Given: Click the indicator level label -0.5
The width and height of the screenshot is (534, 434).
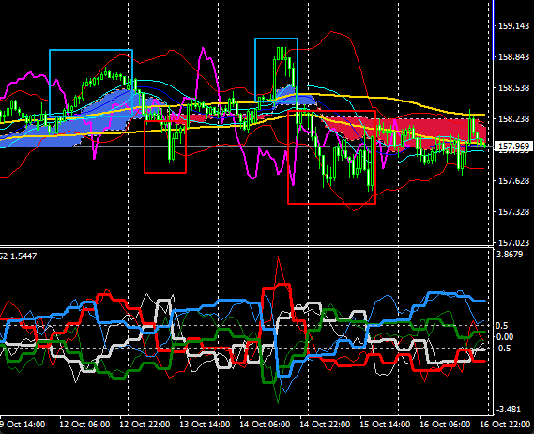Looking at the screenshot, I should click(x=503, y=349).
